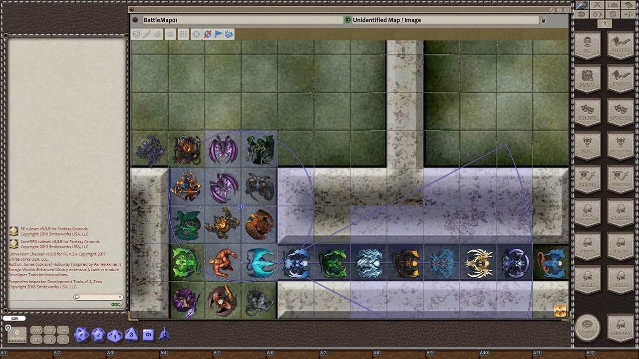639x359 pixels.
Task: Click the Modifier box above the dice
Action: [16, 335]
